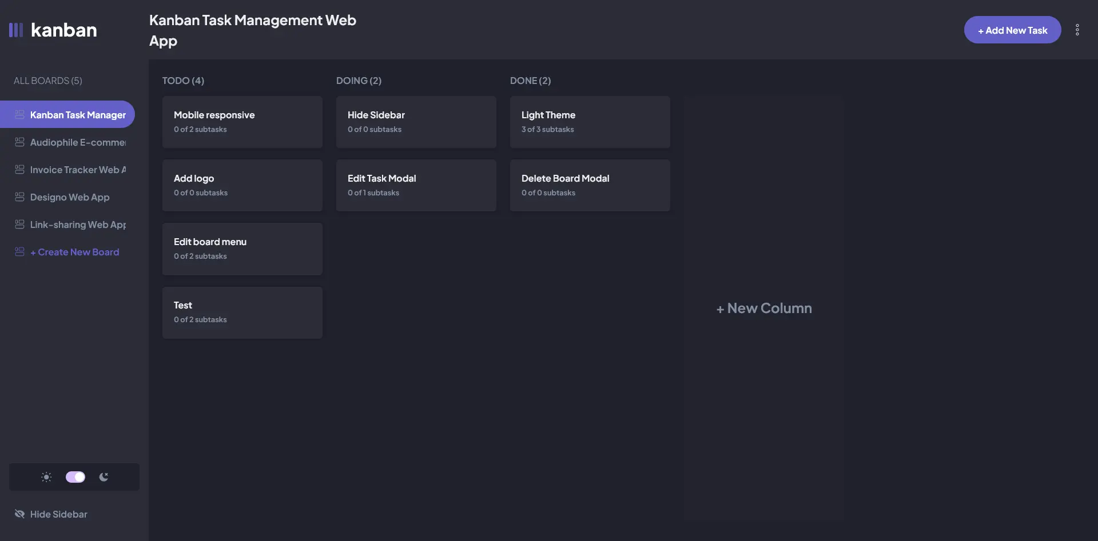Click the board icon next to Create New Board
Viewport: 1098px width, 541px height.
tap(19, 251)
